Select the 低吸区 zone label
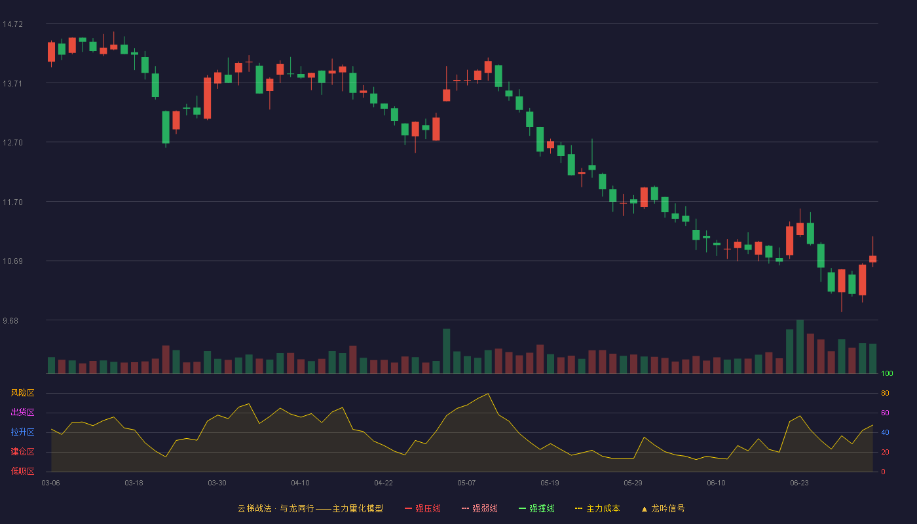 click(x=22, y=471)
